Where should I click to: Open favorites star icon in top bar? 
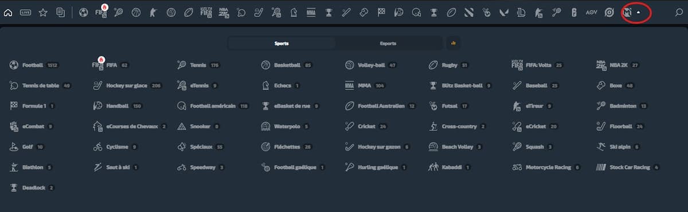click(x=43, y=12)
